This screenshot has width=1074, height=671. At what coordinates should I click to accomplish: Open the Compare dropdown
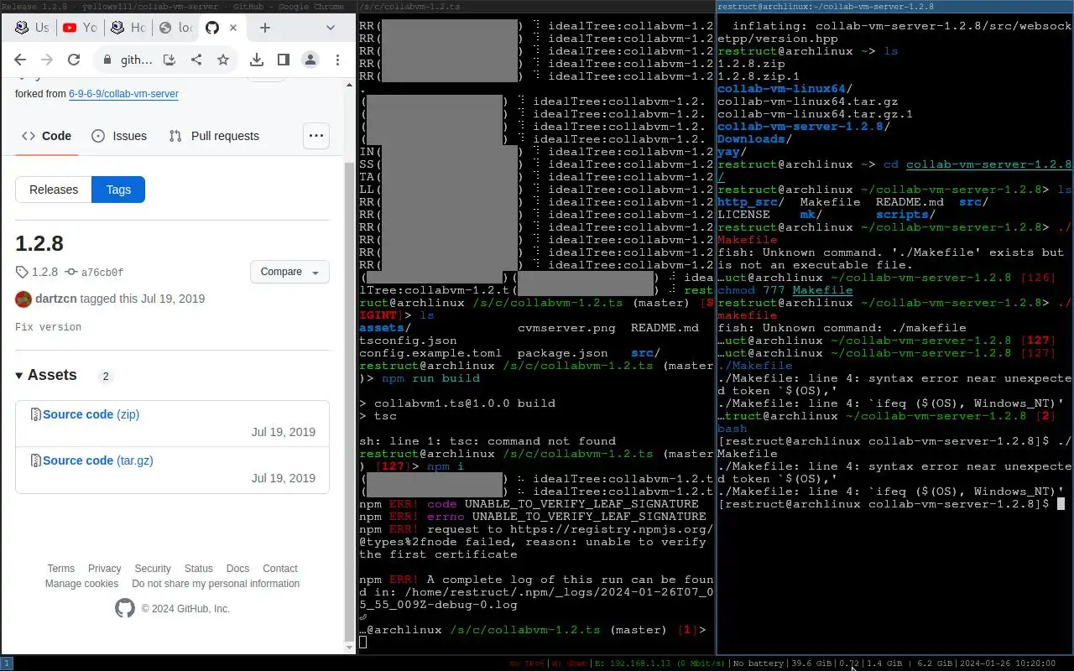click(289, 272)
